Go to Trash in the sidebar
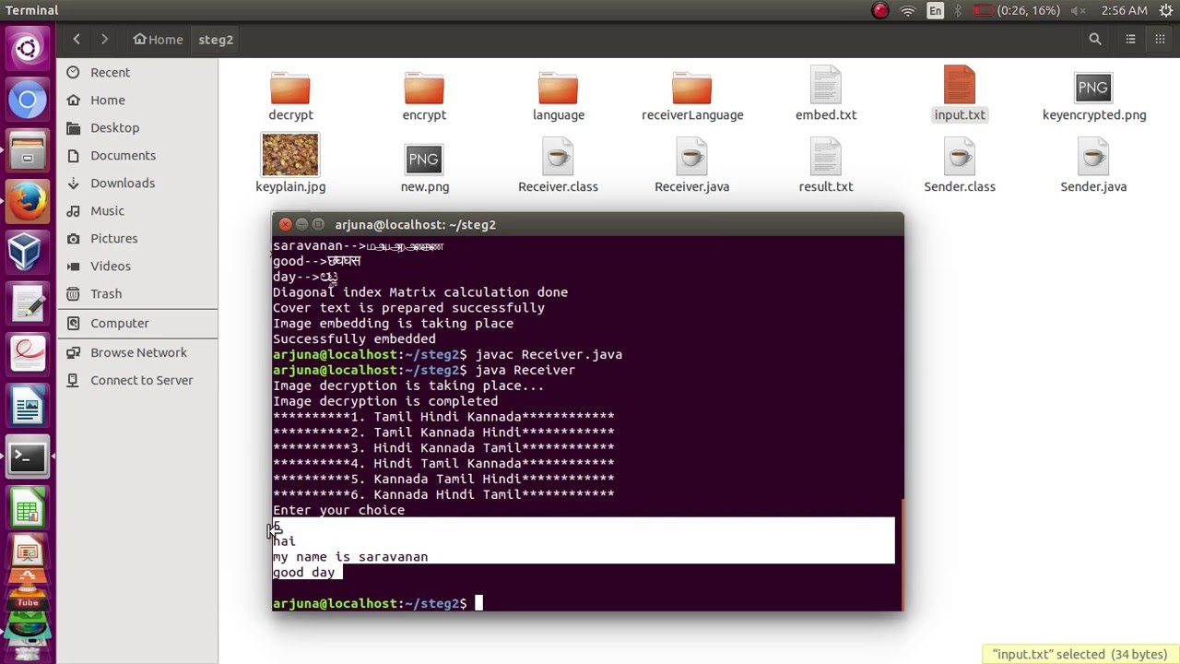Viewport: 1180px width, 664px height. click(x=106, y=293)
